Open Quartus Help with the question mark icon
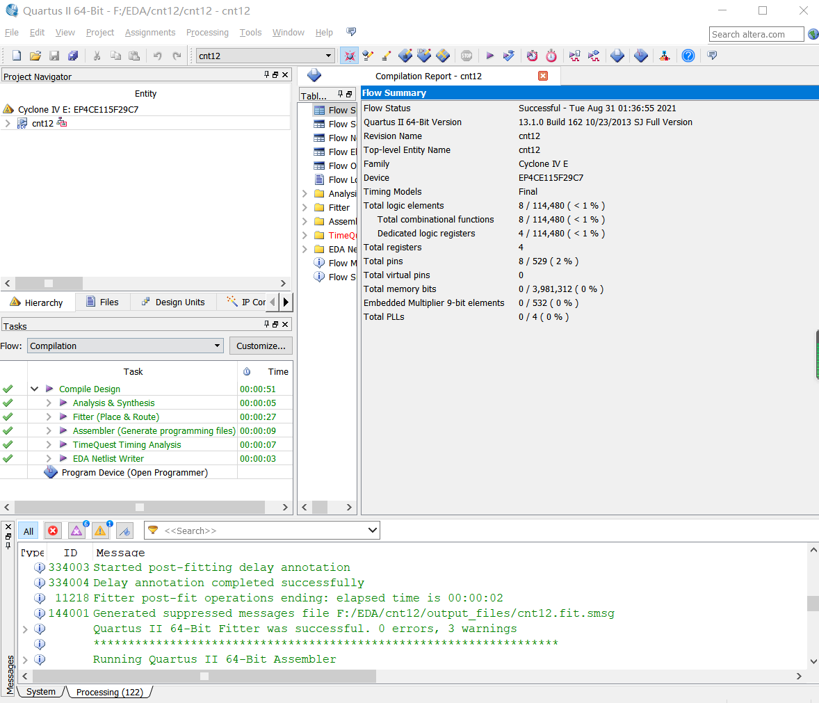Viewport: 819px width, 703px height. pos(688,56)
